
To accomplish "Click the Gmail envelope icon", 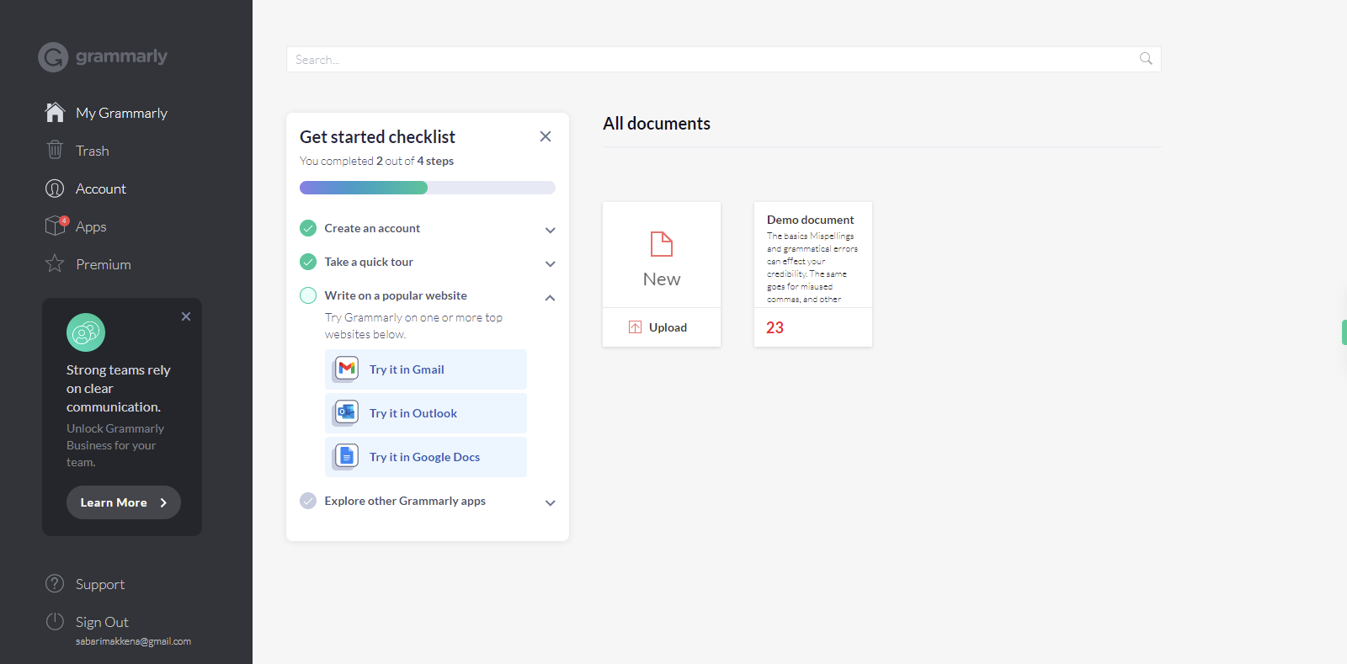I will click(x=346, y=369).
